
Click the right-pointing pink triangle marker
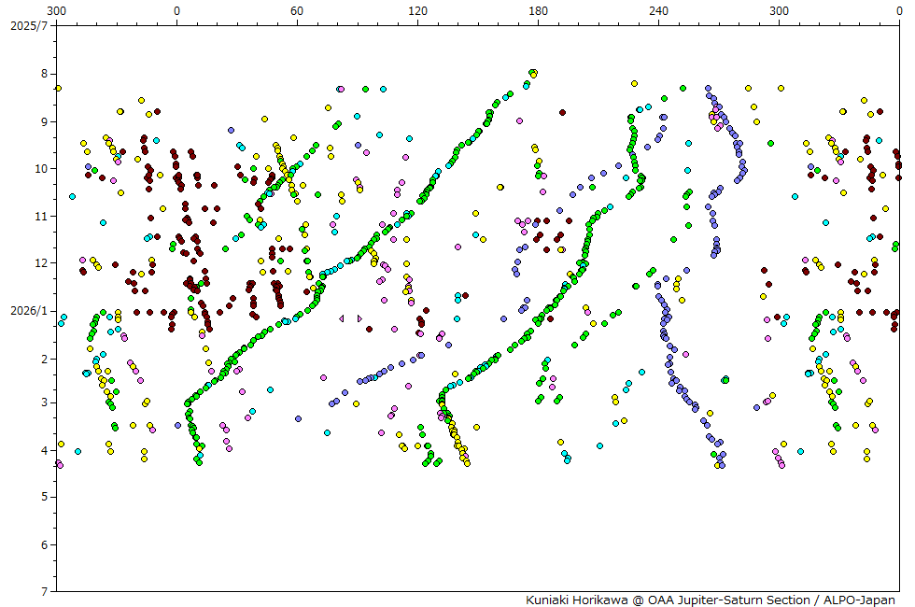(359, 318)
